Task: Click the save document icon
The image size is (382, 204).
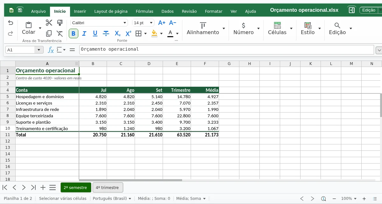Action: pyautogui.click(x=20, y=11)
